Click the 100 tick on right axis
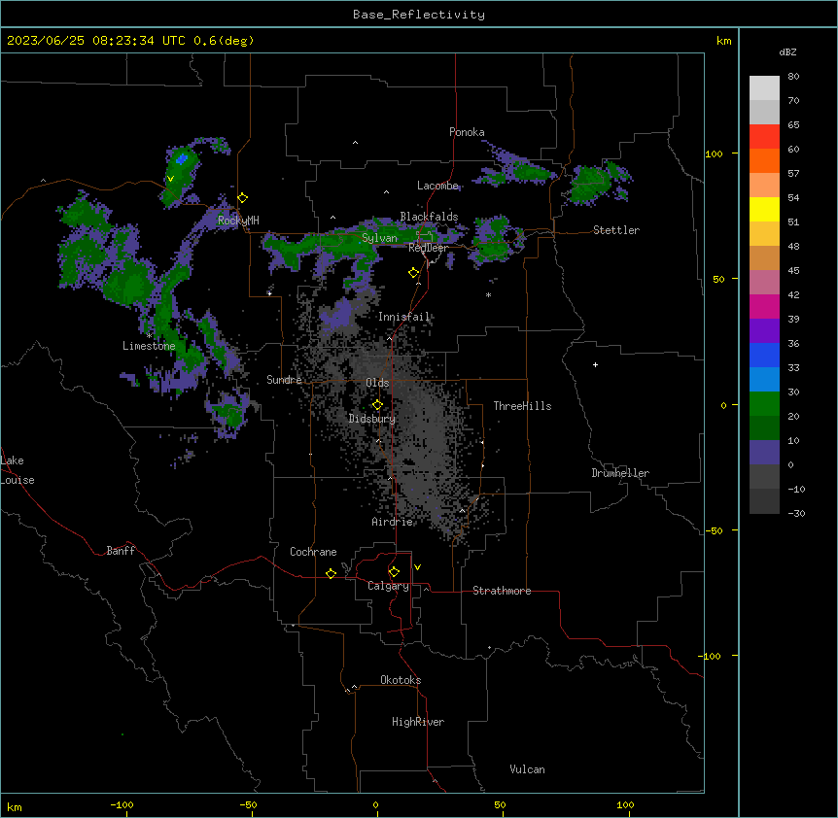The height and width of the screenshot is (818, 838). pyautogui.click(x=714, y=154)
